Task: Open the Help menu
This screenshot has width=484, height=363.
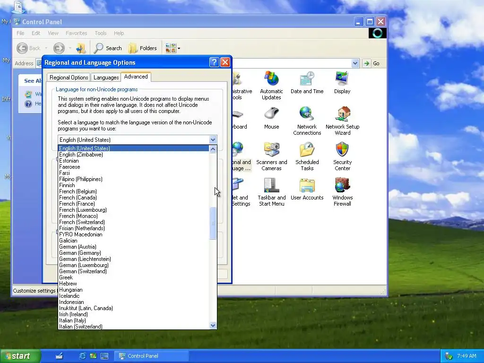Action: [x=119, y=33]
